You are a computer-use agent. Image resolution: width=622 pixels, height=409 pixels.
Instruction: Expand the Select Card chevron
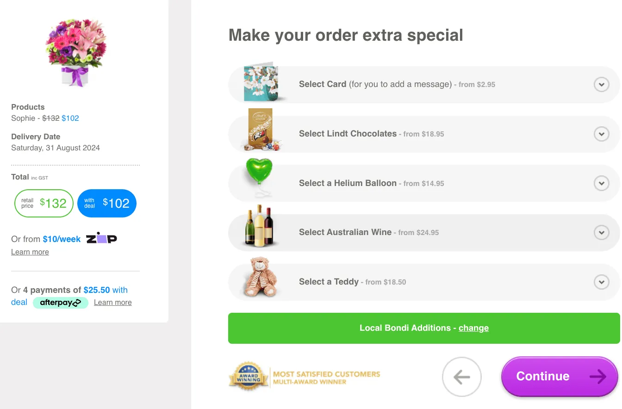[601, 85]
